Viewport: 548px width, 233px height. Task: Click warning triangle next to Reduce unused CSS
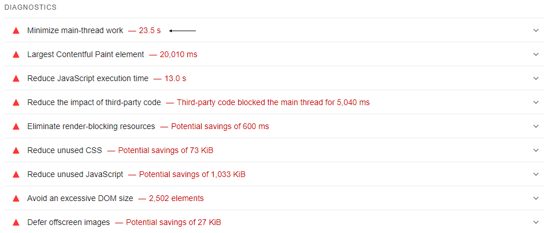pyautogui.click(x=15, y=151)
